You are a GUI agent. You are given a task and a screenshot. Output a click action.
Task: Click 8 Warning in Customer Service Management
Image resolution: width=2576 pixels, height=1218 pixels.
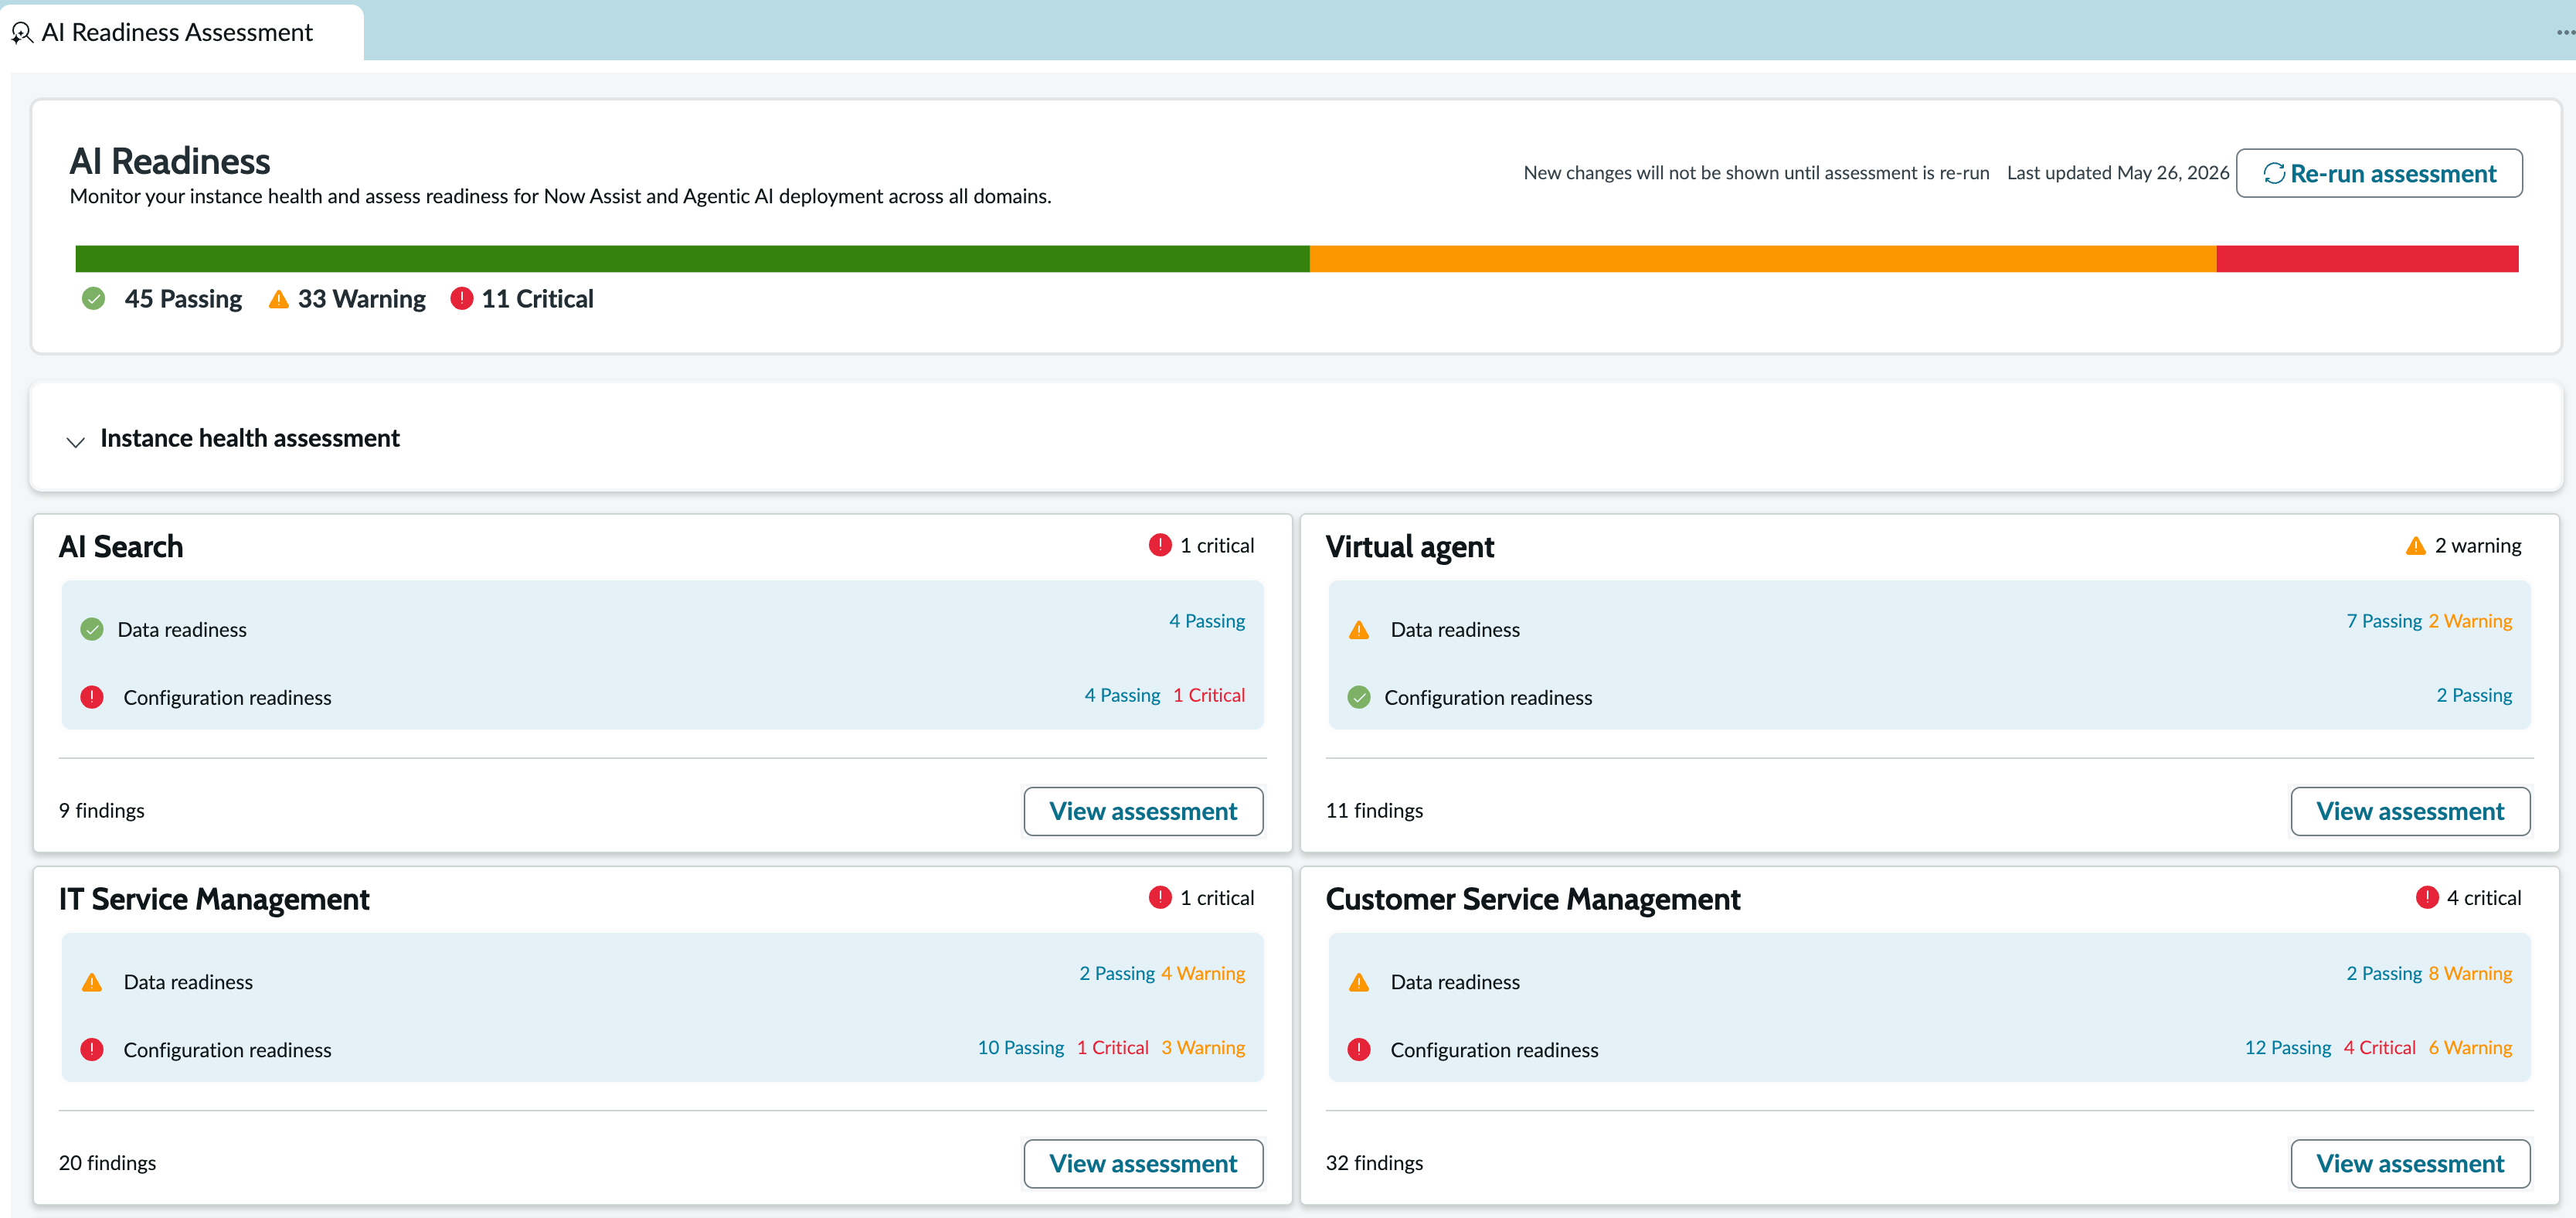(2470, 973)
